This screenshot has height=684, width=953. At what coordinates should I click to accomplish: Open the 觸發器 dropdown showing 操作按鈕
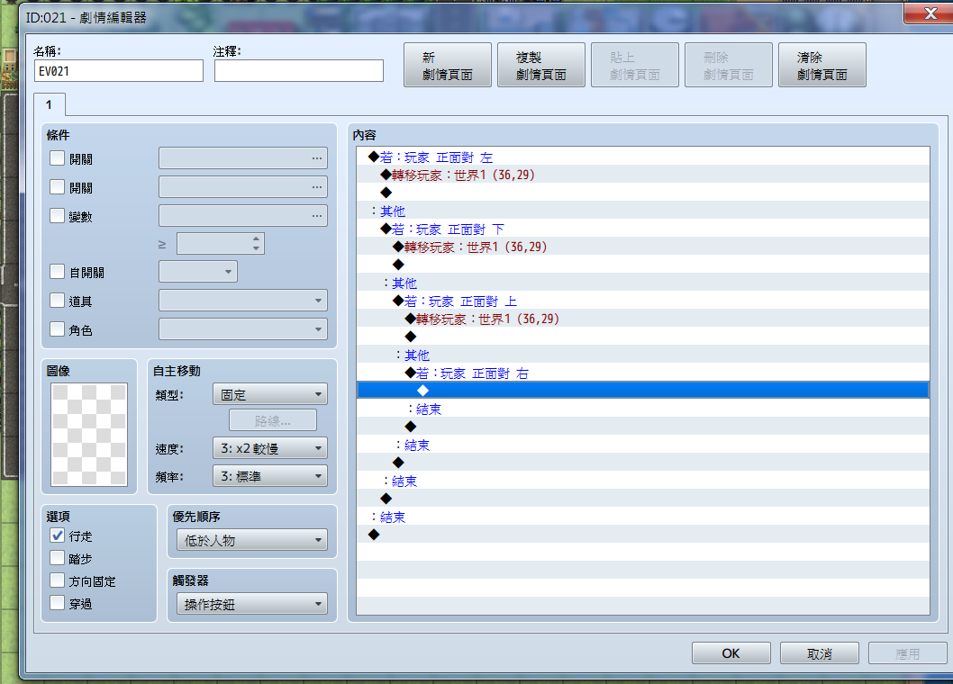tap(252, 604)
